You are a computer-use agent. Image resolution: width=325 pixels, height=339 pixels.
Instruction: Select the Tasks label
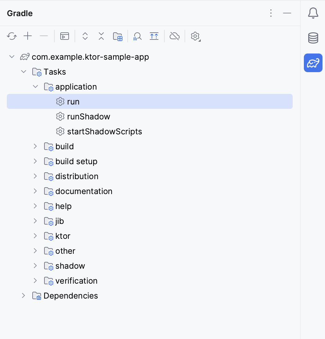55,72
